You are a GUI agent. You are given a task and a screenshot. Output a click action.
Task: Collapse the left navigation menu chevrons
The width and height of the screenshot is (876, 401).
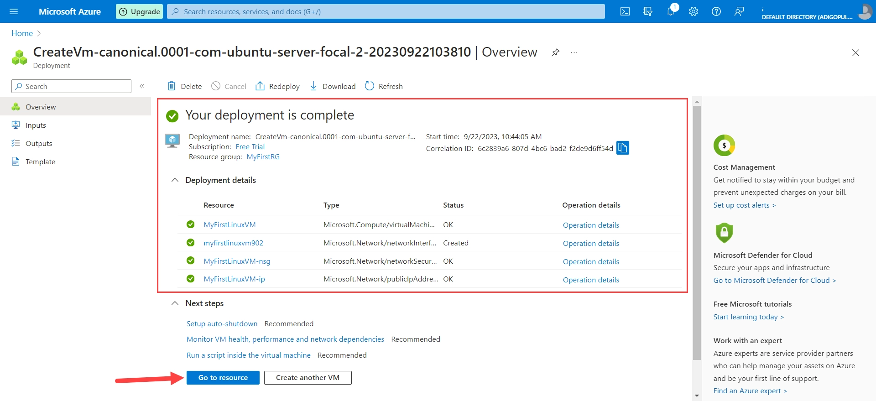[x=142, y=86]
